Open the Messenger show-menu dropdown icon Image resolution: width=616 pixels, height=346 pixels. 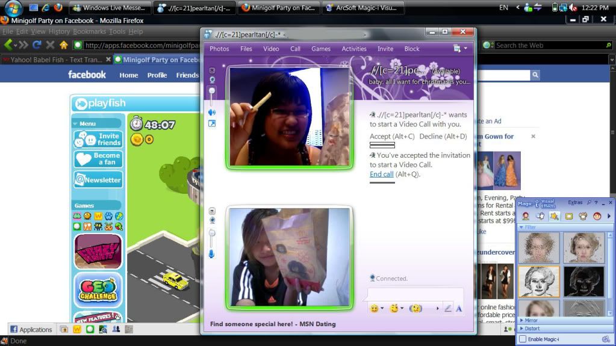tap(460, 48)
